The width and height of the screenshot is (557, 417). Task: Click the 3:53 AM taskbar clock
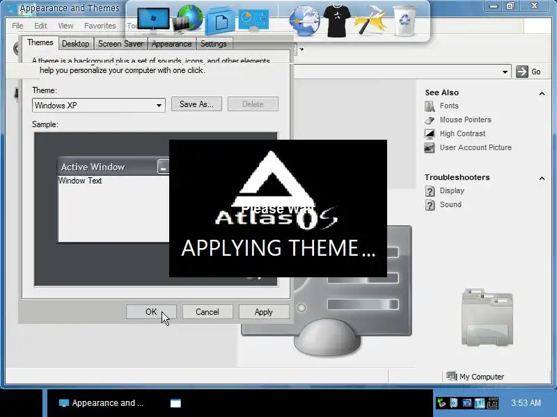526,403
